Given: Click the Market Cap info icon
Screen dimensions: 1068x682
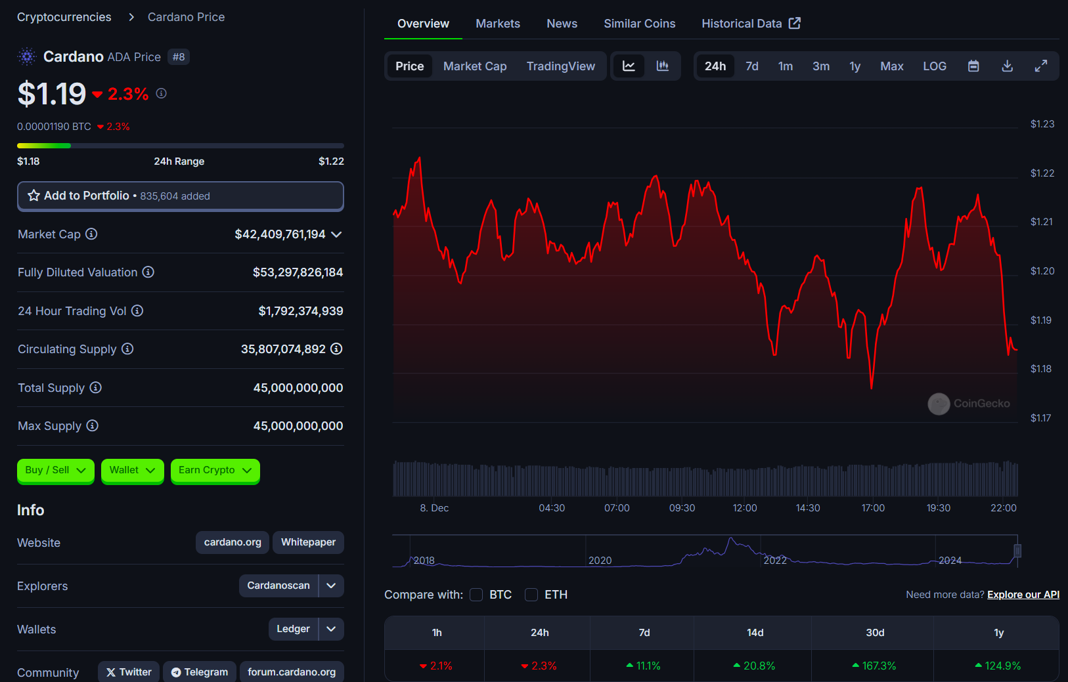Looking at the screenshot, I should click(x=92, y=234).
